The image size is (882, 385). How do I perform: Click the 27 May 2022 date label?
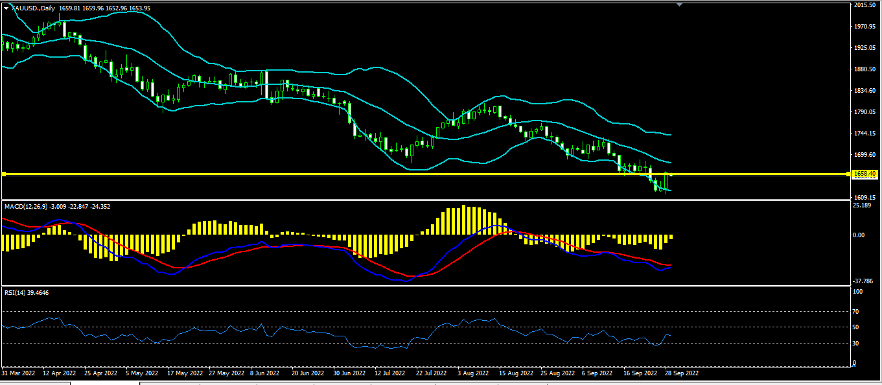pos(226,373)
